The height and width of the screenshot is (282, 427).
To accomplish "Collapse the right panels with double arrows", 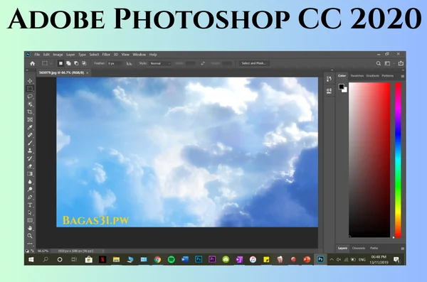I will (403, 70).
